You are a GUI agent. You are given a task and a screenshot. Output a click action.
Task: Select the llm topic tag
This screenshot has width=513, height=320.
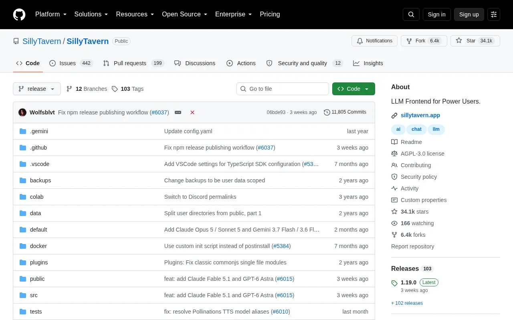tap(436, 129)
